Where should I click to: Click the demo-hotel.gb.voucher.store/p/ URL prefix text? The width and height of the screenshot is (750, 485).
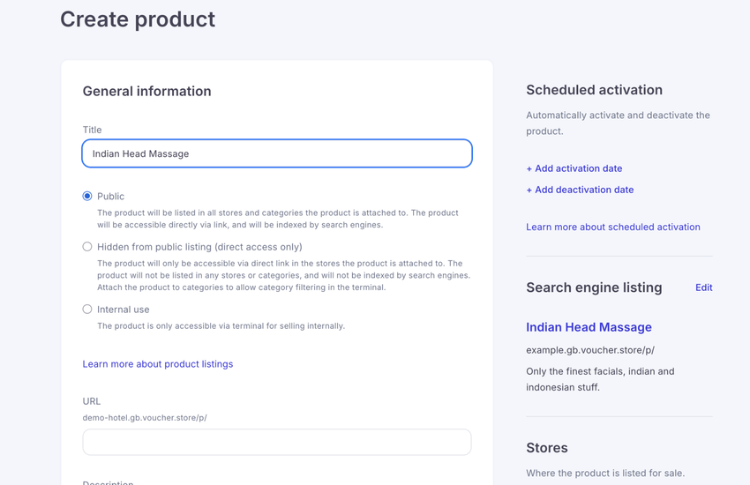[145, 418]
